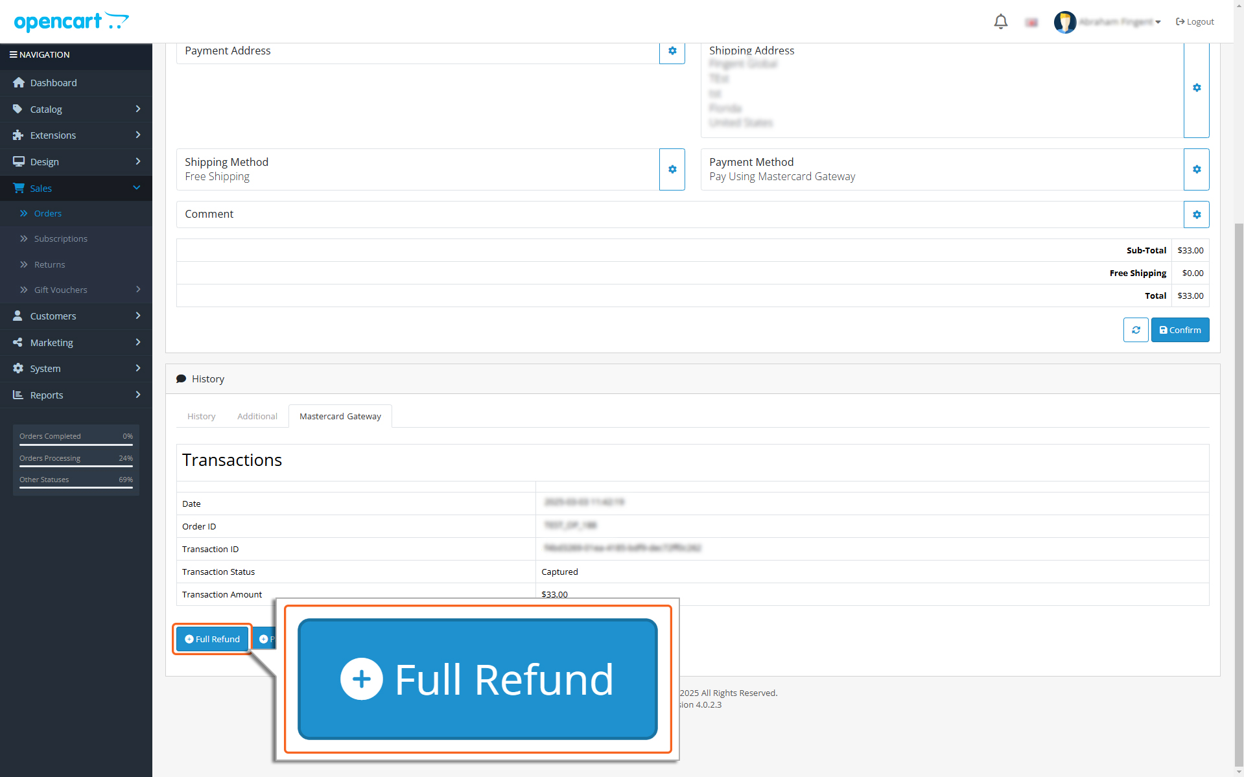Image resolution: width=1244 pixels, height=777 pixels.
Task: Open the Dashboard link
Action: coord(54,83)
